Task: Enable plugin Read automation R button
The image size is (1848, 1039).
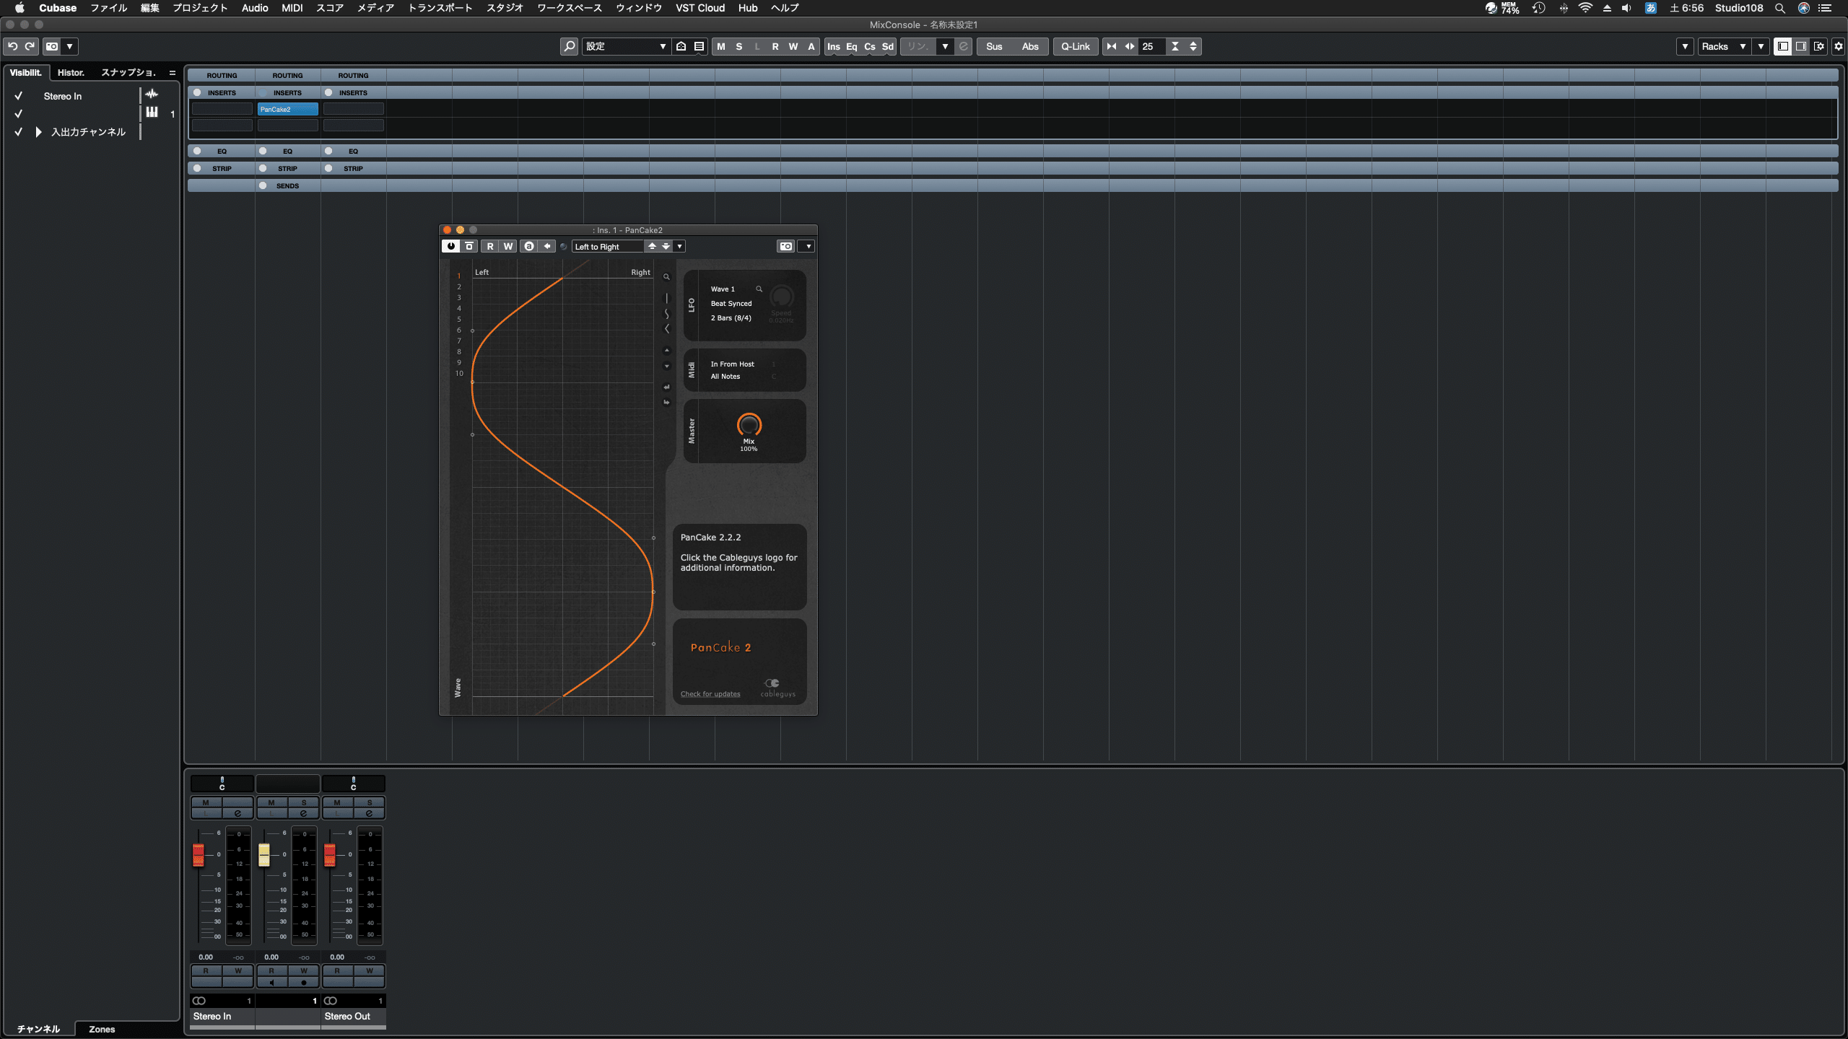Action: coord(490,246)
